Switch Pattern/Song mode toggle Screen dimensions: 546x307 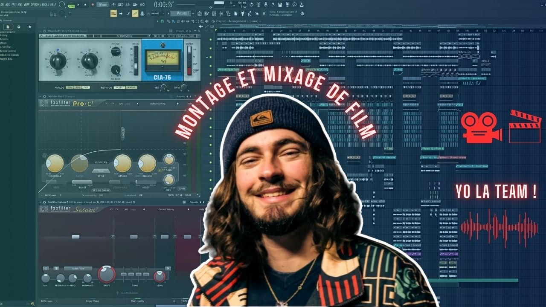pyautogui.click(x=71, y=5)
